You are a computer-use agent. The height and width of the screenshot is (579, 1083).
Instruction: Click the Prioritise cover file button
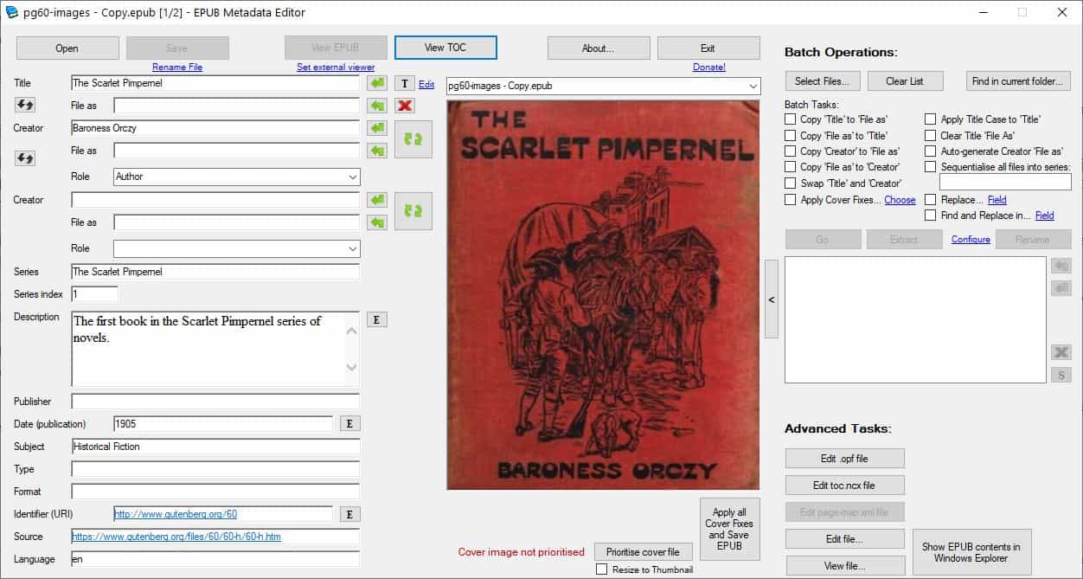coord(643,551)
